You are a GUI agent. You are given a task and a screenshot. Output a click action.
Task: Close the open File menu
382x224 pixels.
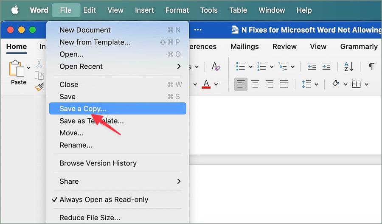tap(66, 10)
